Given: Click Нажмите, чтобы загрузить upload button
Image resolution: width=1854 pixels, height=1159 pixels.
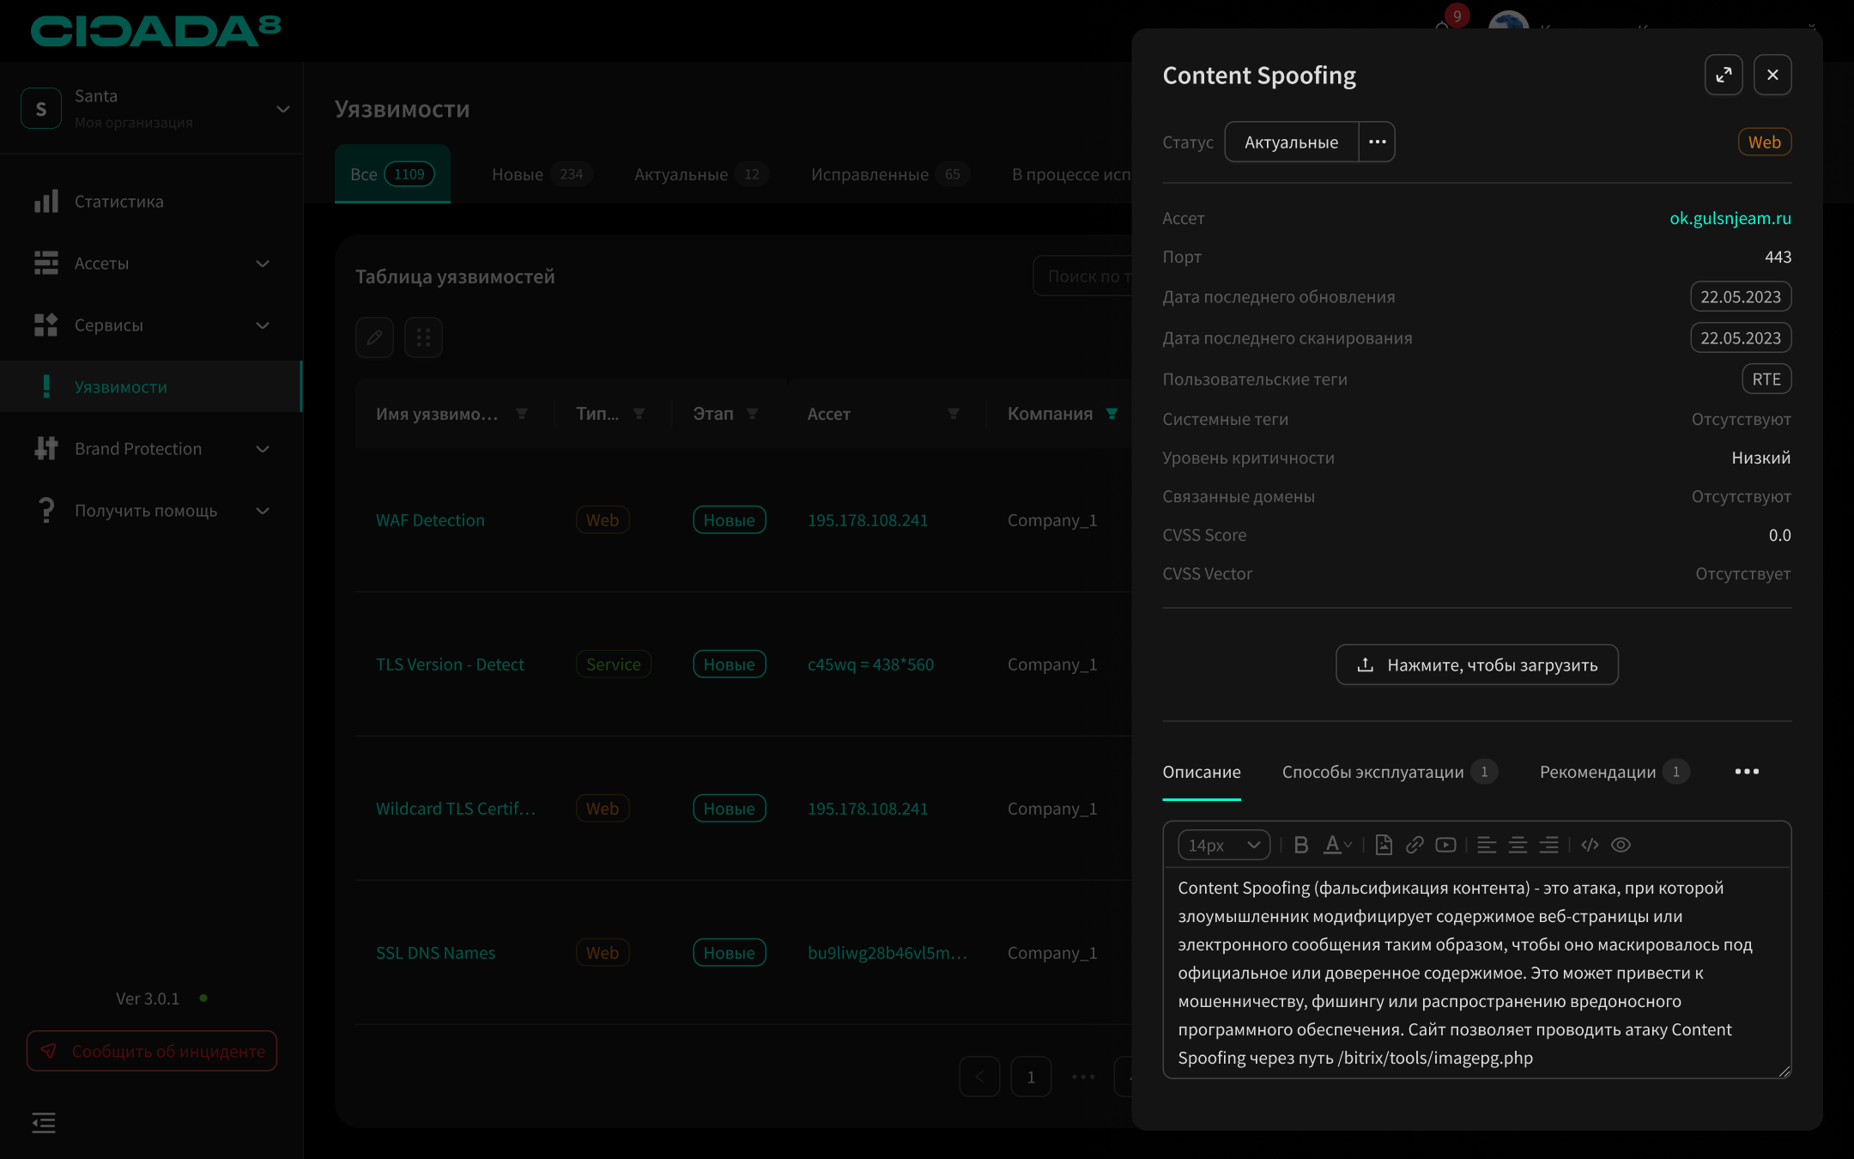Looking at the screenshot, I should (x=1476, y=664).
